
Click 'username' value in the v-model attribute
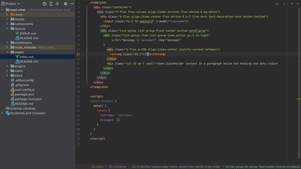177,21
